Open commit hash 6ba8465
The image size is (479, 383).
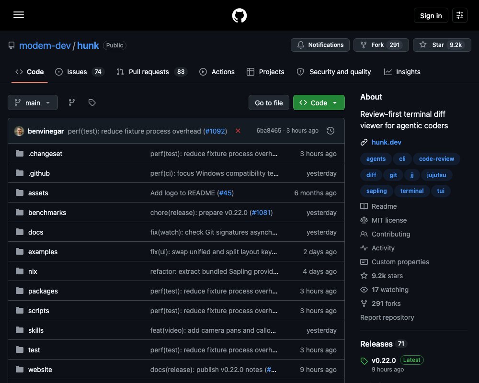[269, 131]
